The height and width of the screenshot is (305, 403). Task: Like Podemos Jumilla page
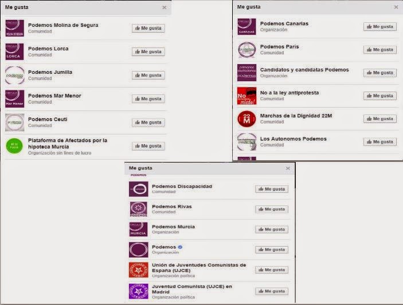point(148,76)
